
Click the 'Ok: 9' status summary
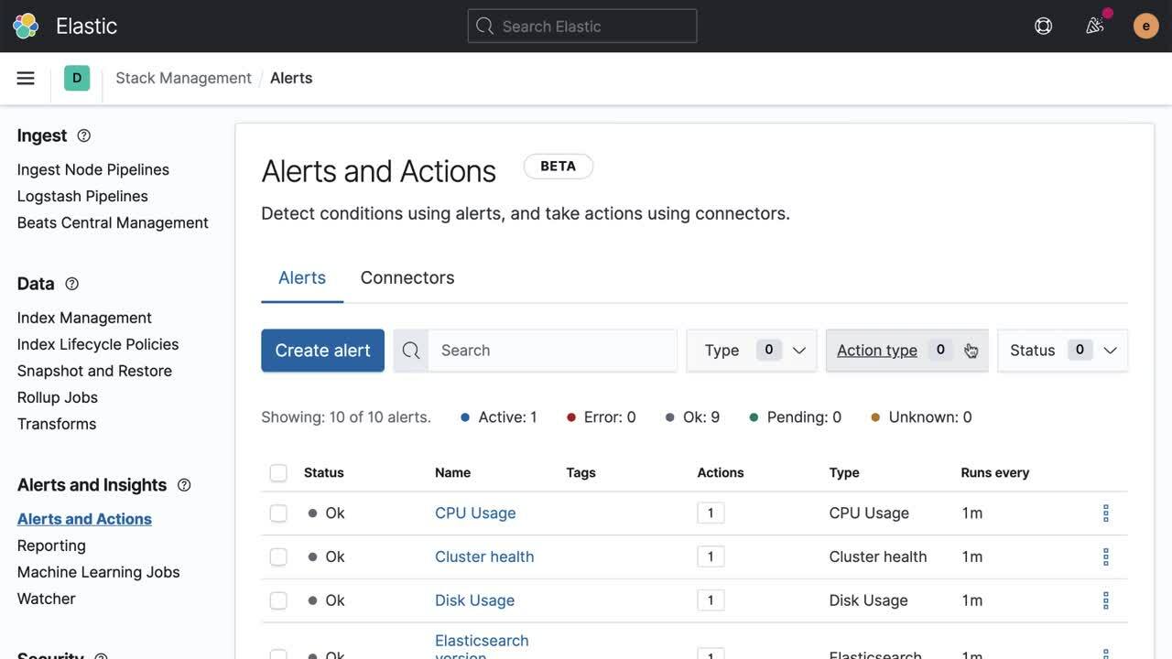pos(693,417)
